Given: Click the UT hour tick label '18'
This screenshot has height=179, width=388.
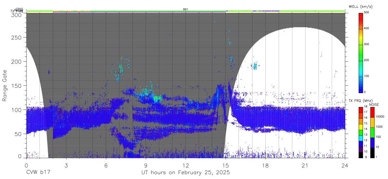Looking at the screenshot, I should coord(265,165).
